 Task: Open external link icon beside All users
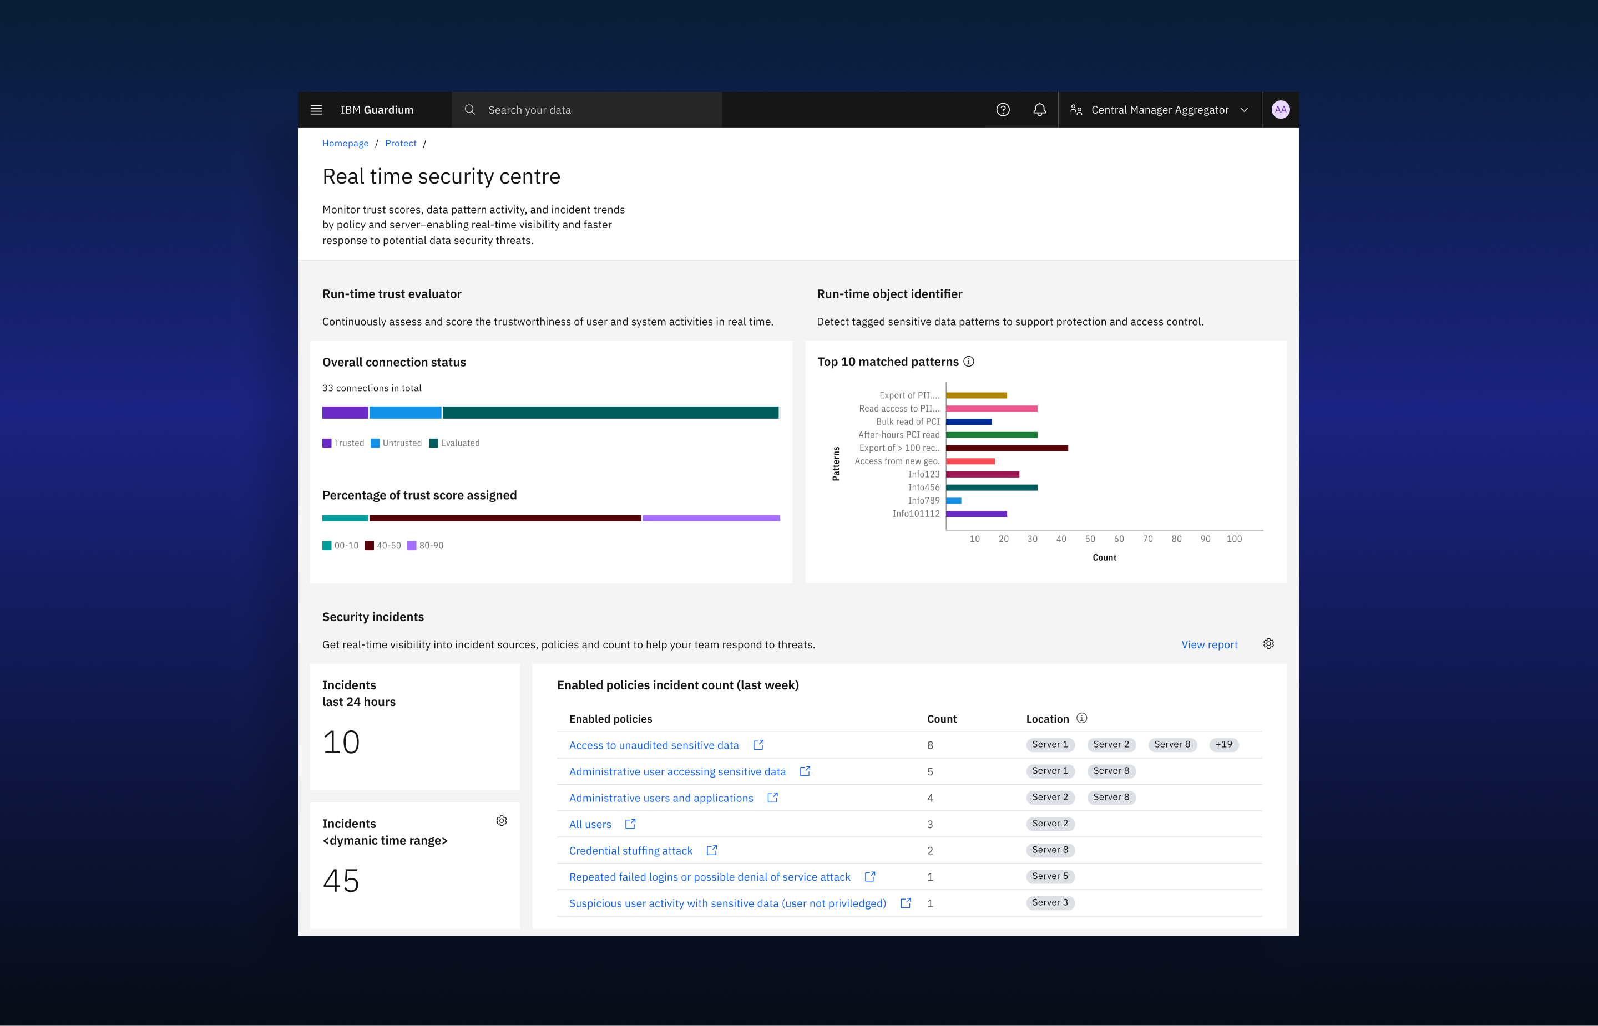[630, 824]
